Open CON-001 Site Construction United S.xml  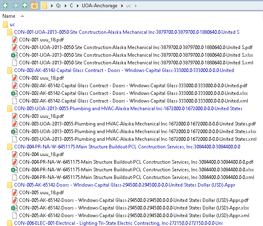(x=136, y=63)
